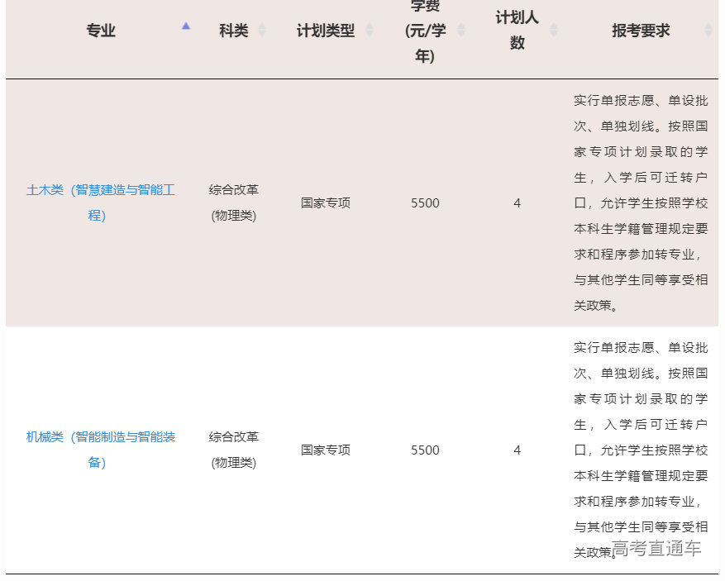Click the 高考直通车 watermark text
Image resolution: width=725 pixels, height=581 pixels.
[x=656, y=549]
